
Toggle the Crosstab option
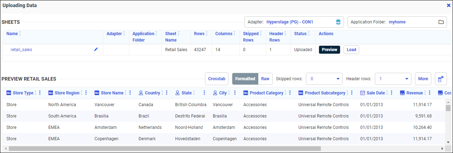[x=217, y=79]
